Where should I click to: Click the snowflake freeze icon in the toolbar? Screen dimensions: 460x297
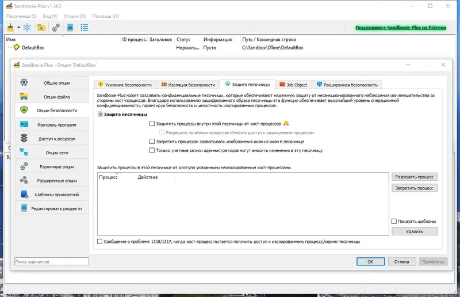tap(27, 28)
